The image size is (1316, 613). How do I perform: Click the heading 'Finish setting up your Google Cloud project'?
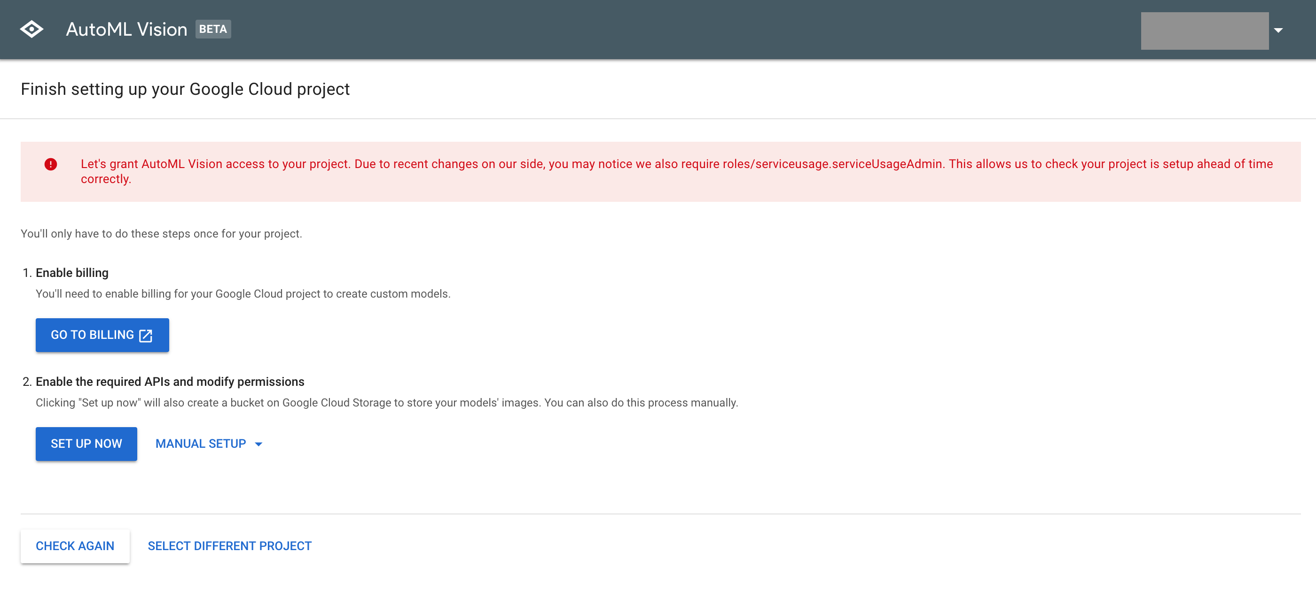(185, 89)
